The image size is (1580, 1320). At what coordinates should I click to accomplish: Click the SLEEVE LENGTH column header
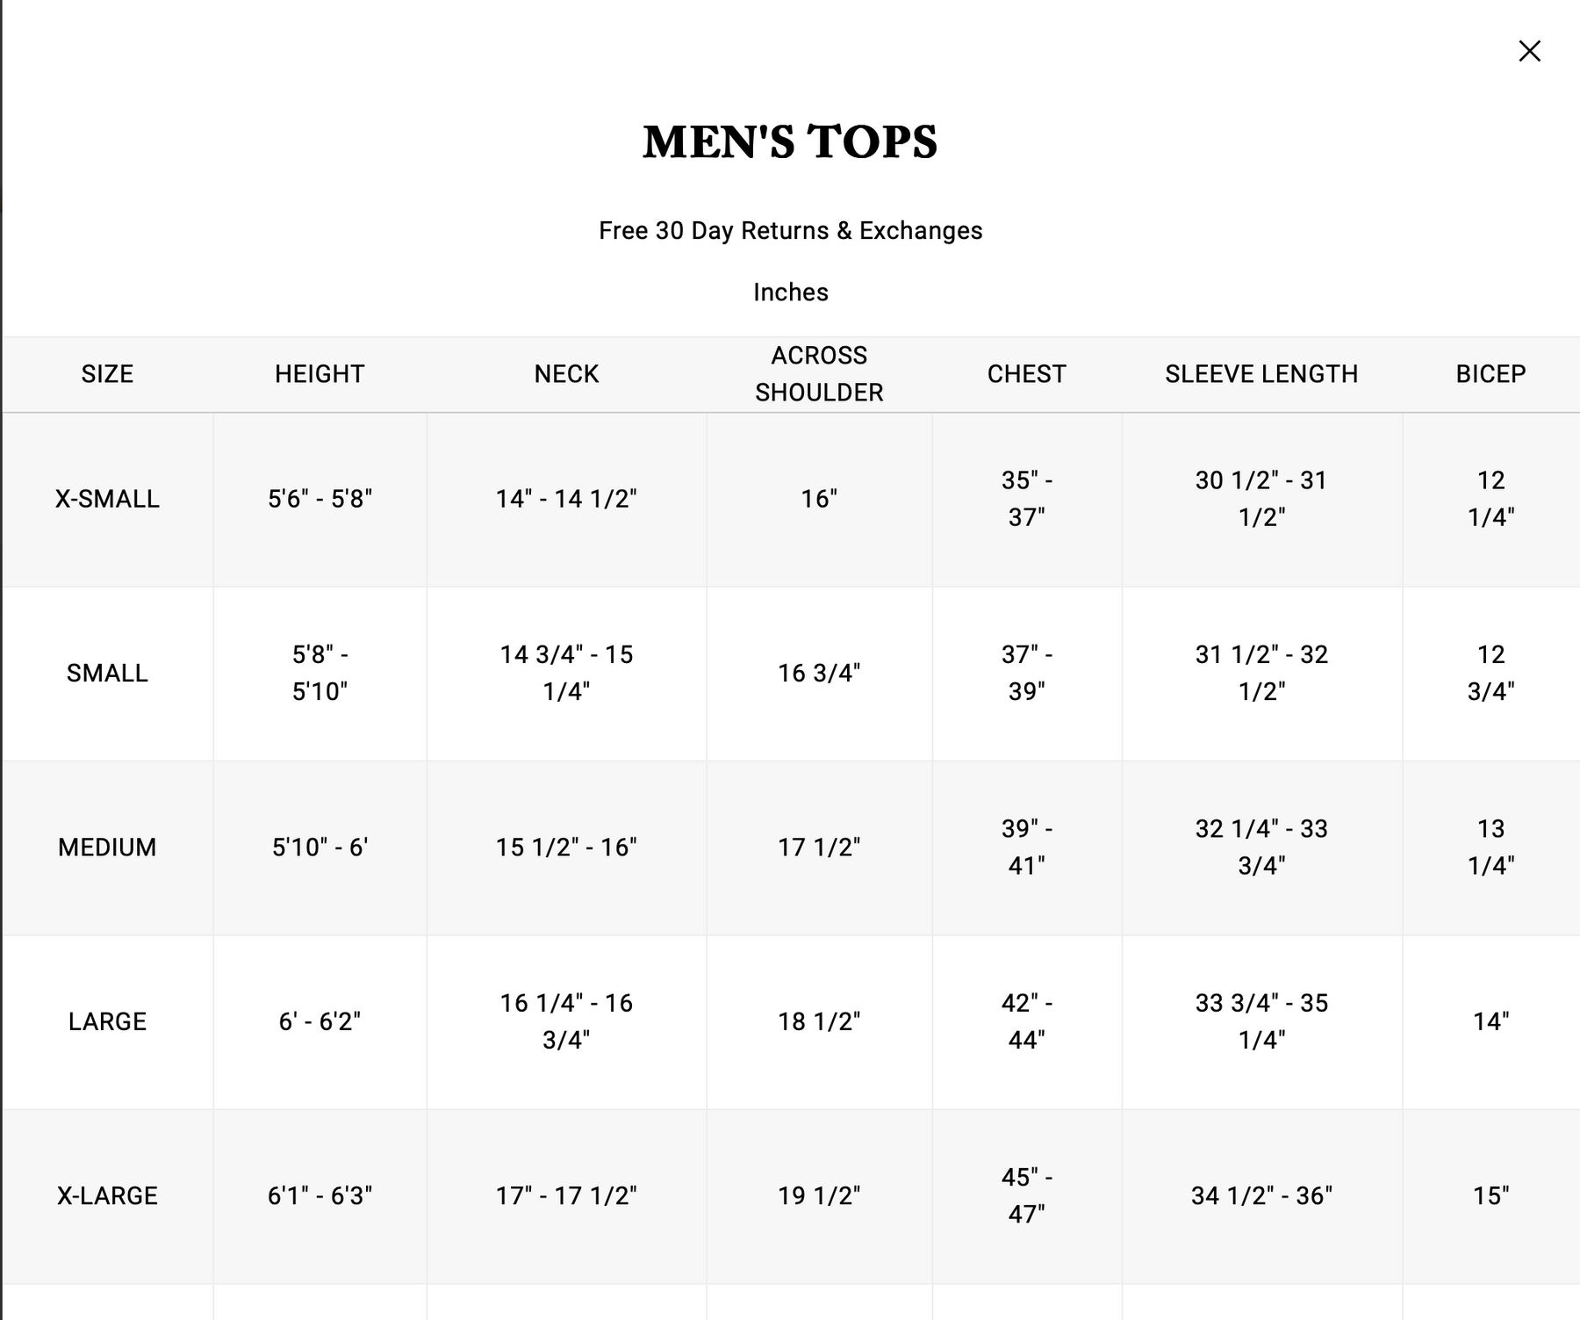1261,374
